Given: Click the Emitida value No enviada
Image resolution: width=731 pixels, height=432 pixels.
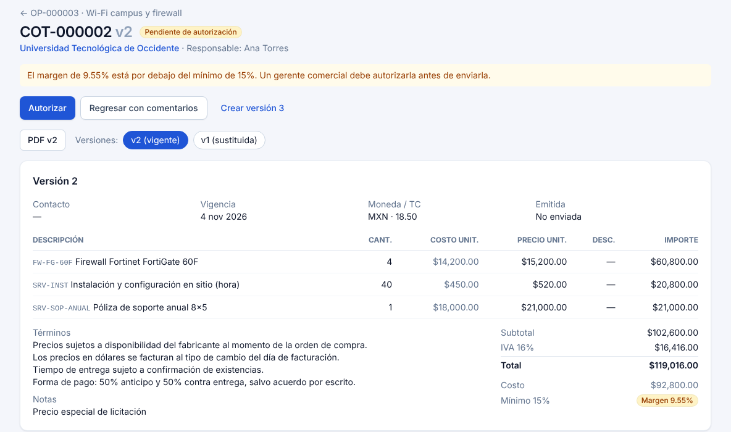Looking at the screenshot, I should [559, 217].
